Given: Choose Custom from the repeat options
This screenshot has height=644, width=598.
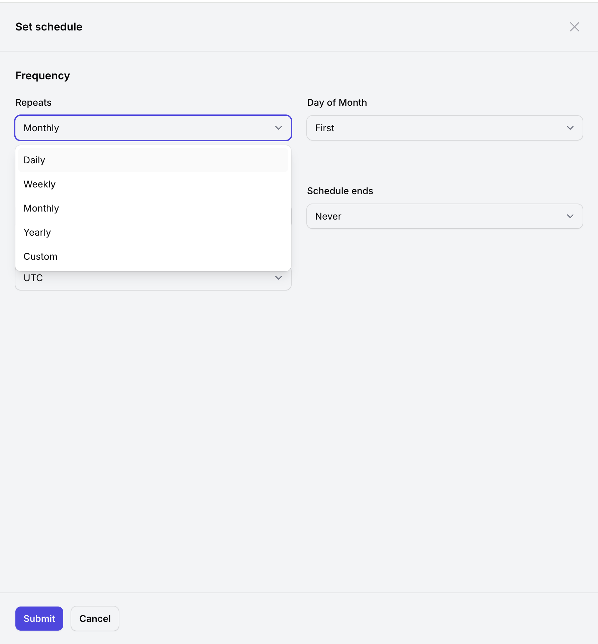Looking at the screenshot, I should pos(153,256).
